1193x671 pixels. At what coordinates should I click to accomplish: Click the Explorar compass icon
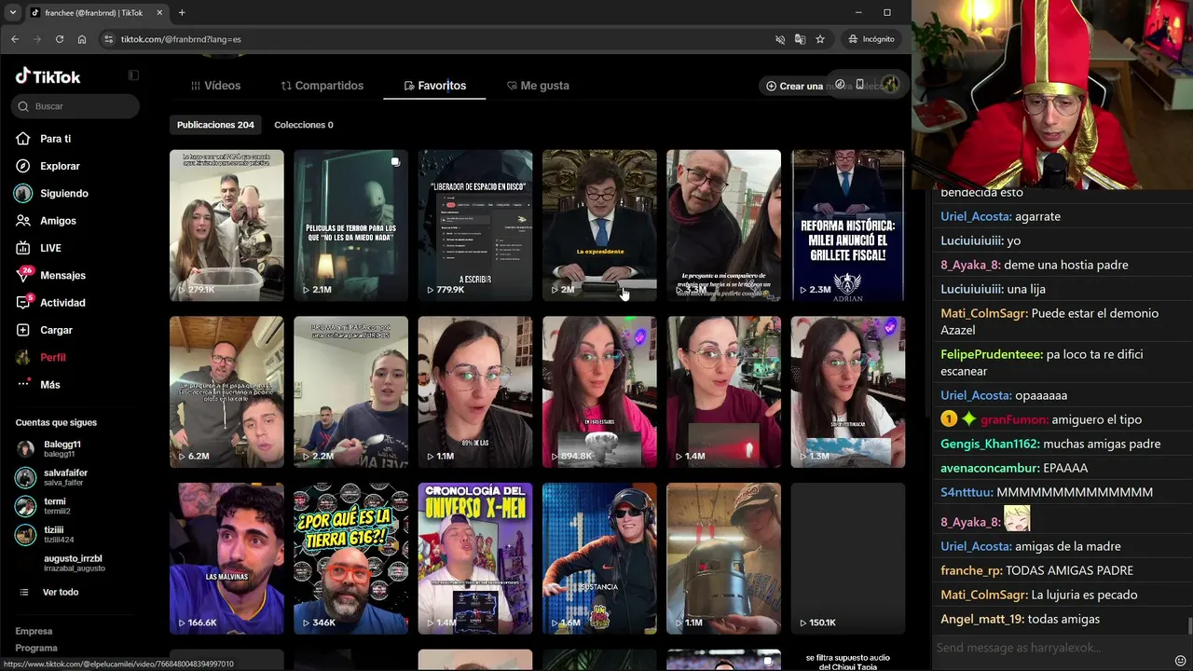[23, 166]
